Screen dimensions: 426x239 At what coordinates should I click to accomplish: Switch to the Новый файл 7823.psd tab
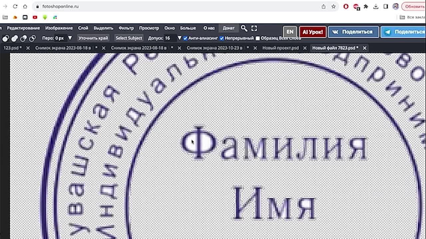click(x=335, y=48)
